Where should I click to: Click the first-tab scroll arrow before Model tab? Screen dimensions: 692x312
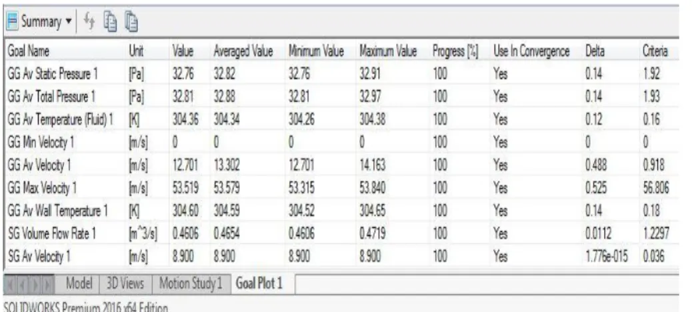10,284
